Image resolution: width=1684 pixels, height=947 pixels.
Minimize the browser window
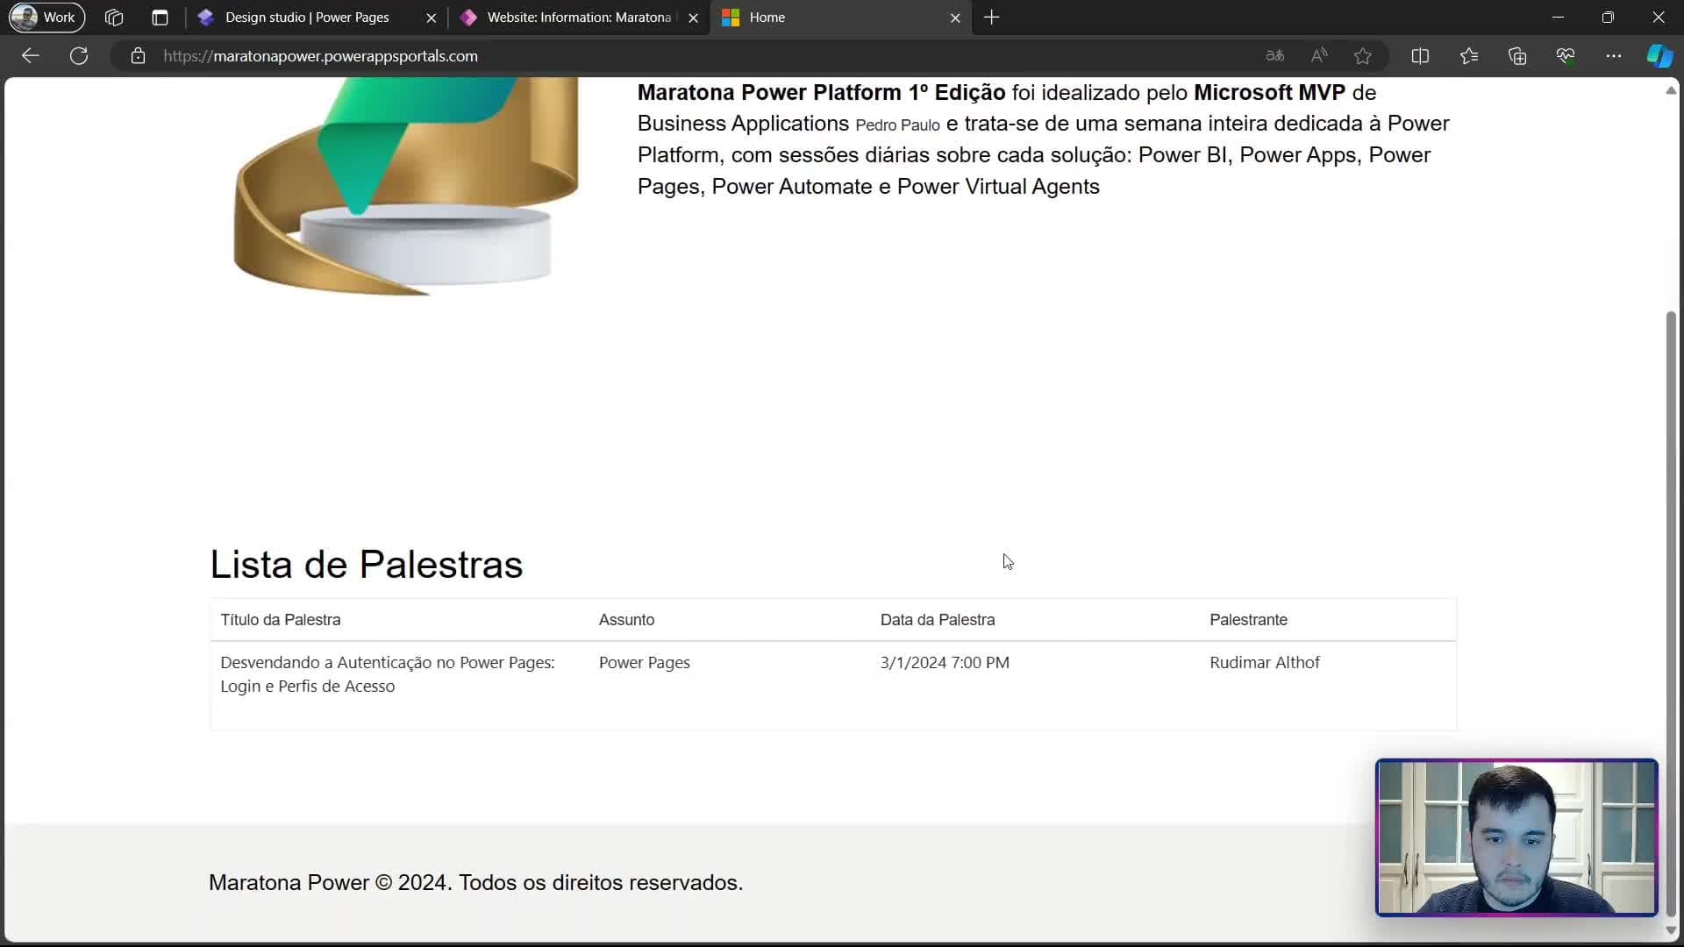point(1558,17)
